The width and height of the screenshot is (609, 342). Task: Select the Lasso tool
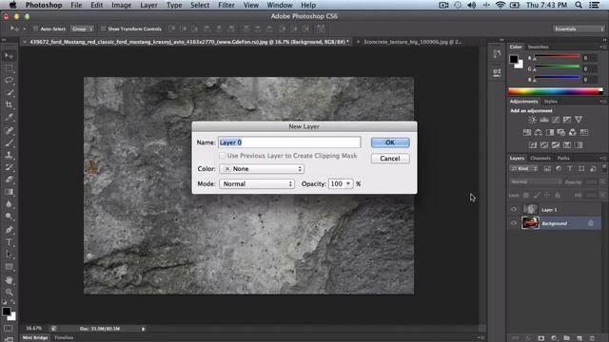[9, 80]
